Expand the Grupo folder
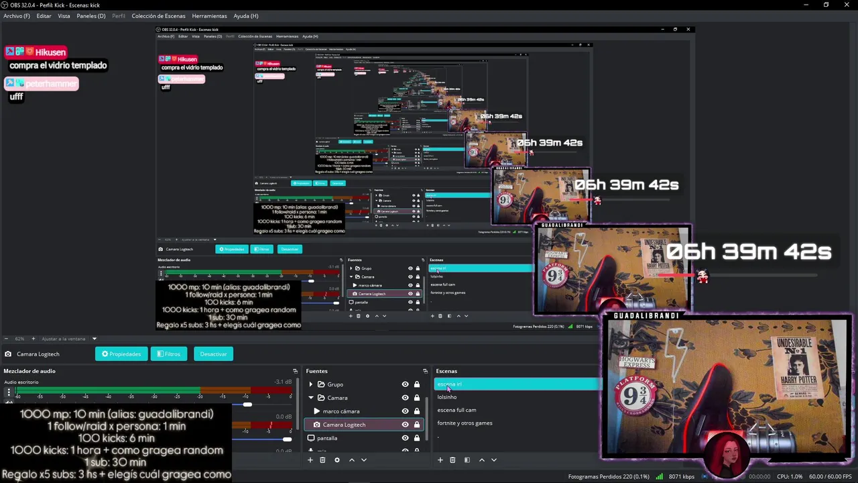This screenshot has height=483, width=858. (x=310, y=384)
